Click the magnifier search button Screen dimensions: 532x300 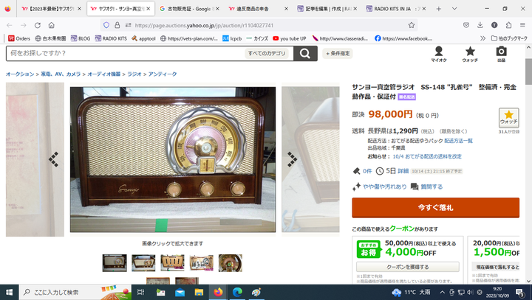pos(305,54)
